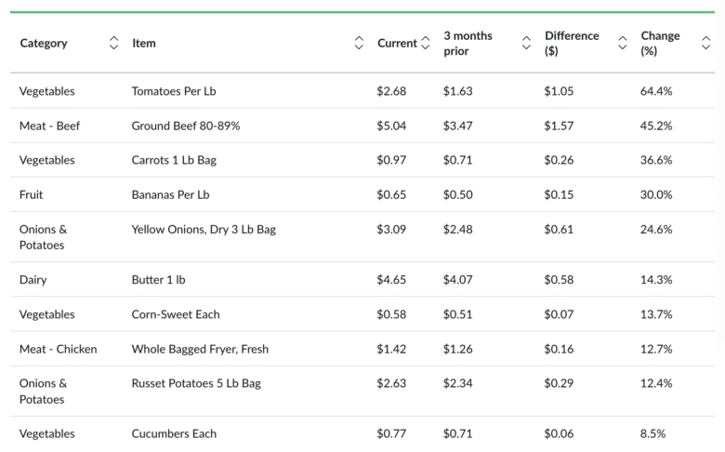Click the Change (%) header text
Image resolution: width=725 pixels, height=452 pixels.
660,43
